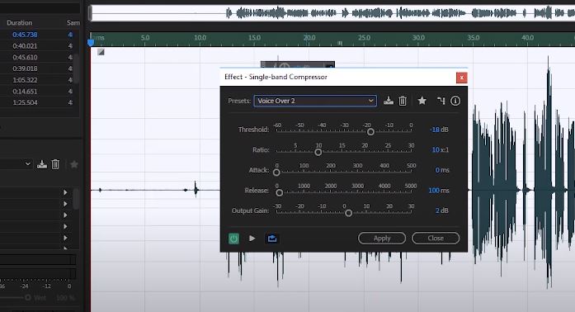Click the Release slider handle
The height and width of the screenshot is (312, 575).
pos(279,192)
